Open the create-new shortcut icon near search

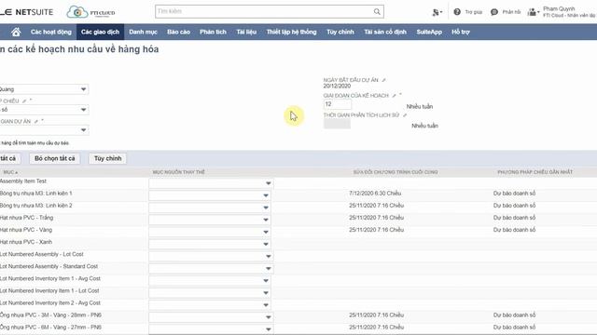[x=437, y=12]
